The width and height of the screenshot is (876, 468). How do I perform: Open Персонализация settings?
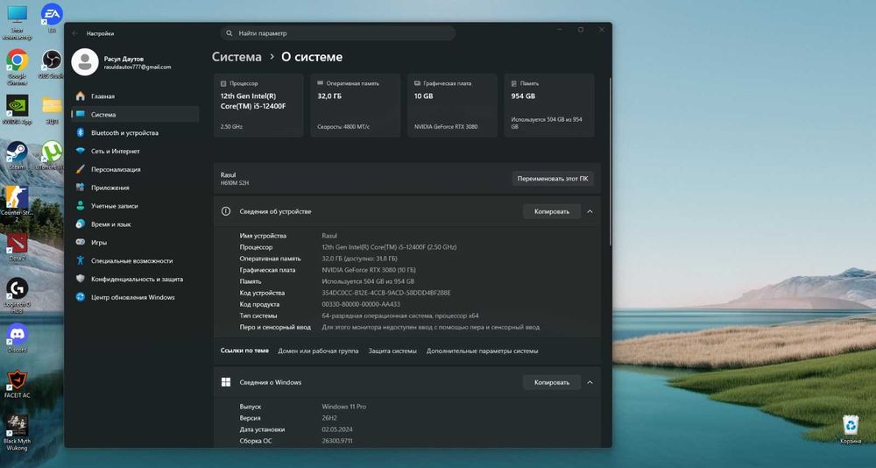pos(135,169)
